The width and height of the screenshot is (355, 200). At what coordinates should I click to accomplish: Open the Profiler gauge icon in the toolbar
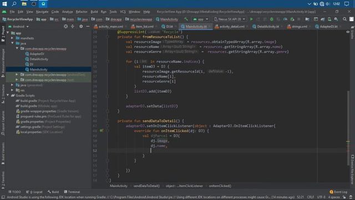click(285, 19)
